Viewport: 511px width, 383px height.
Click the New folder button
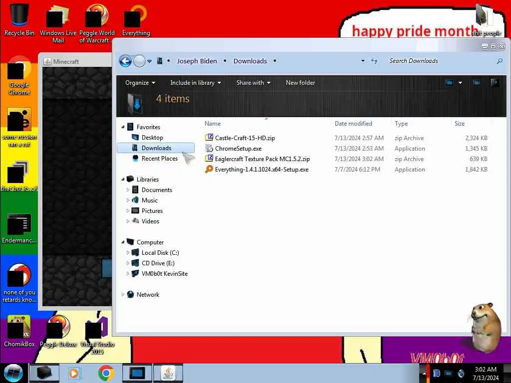[x=300, y=83]
